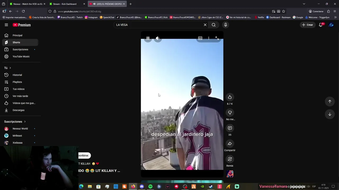The image size is (339, 190).
Task: Open the channel avatar below Remix
Action: pos(230,174)
